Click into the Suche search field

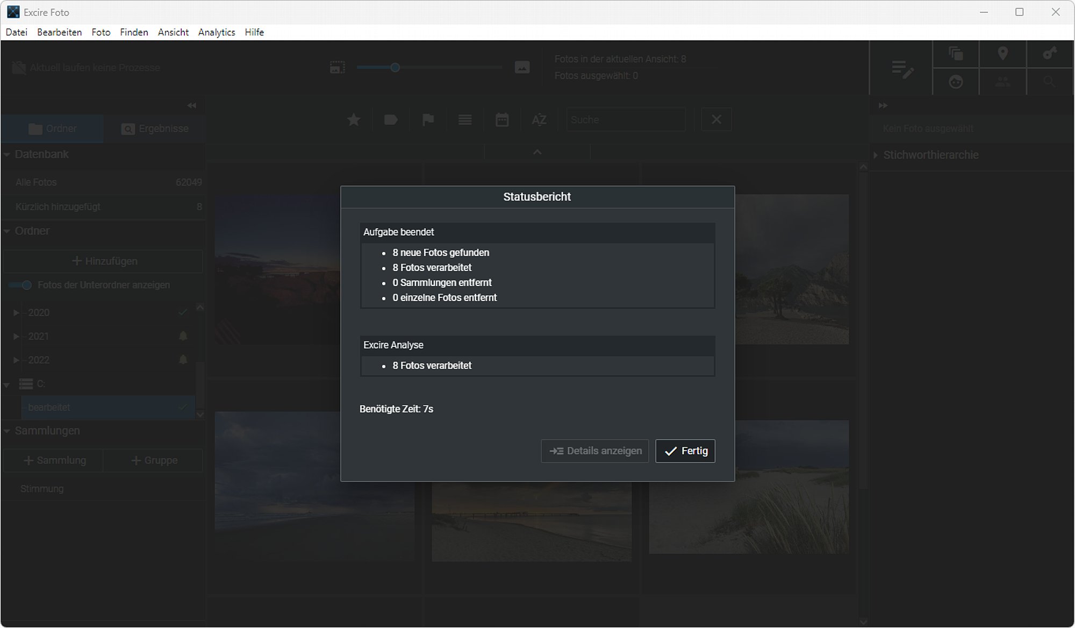(626, 119)
